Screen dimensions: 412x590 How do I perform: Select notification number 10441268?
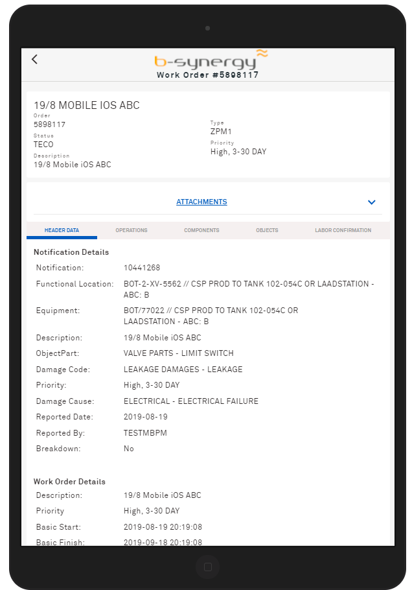(x=142, y=268)
